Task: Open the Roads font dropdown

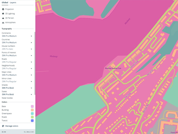Action: (17, 62)
